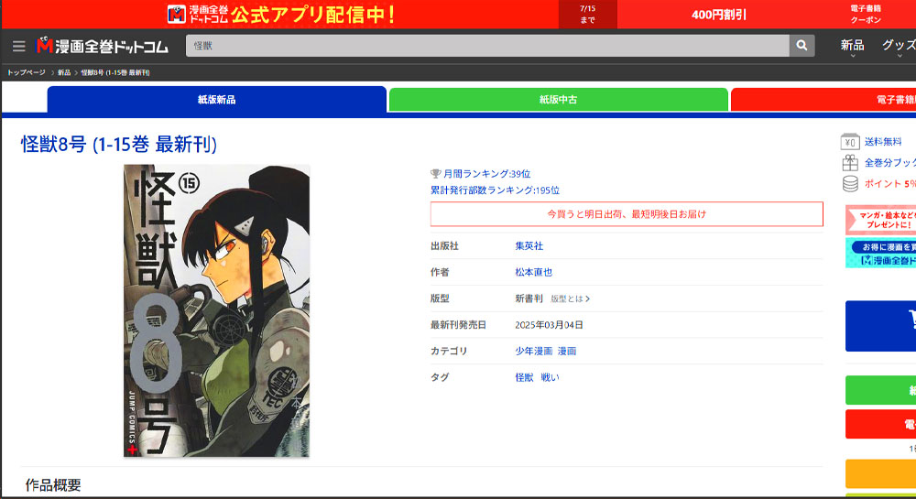
Task: Click 月間ランキング:39位 link
Action: [x=486, y=174]
